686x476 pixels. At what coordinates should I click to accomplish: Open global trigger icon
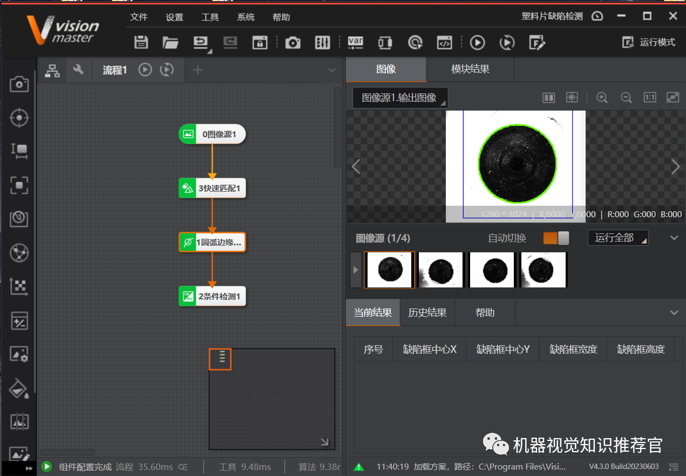click(x=415, y=42)
